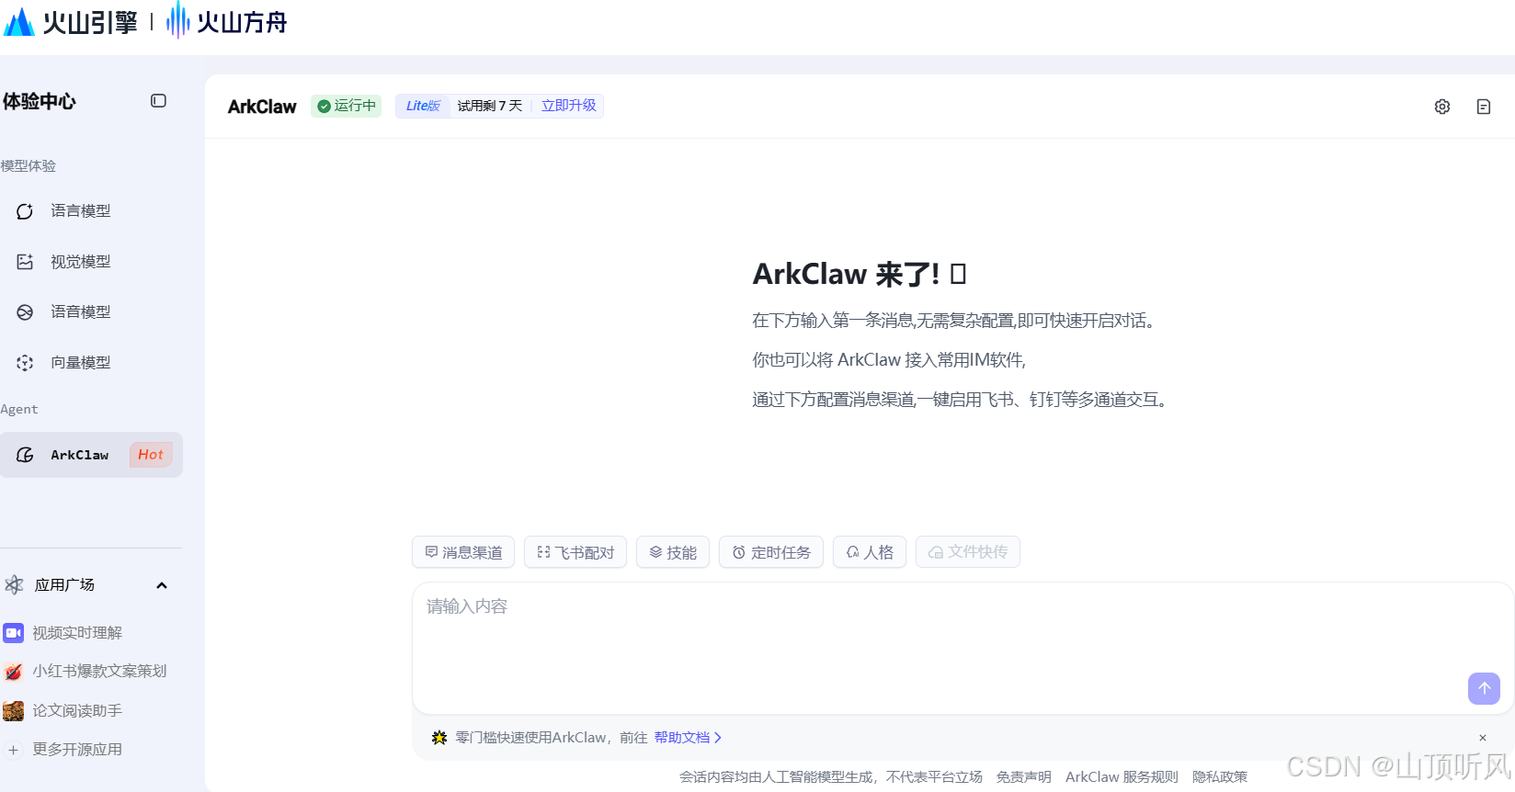Click the 向量模型 vector icon

(x=25, y=363)
